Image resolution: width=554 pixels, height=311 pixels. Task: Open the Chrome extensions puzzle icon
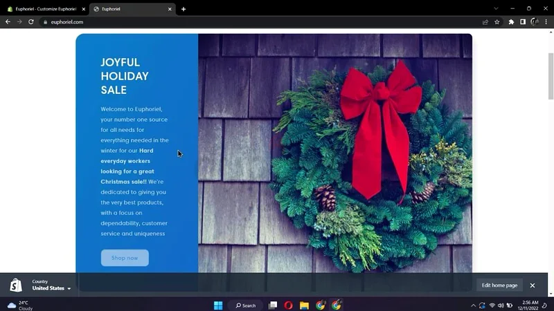tap(511, 22)
